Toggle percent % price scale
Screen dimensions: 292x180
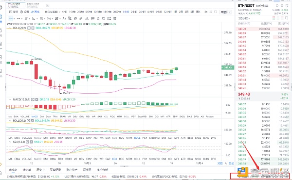[225, 164]
